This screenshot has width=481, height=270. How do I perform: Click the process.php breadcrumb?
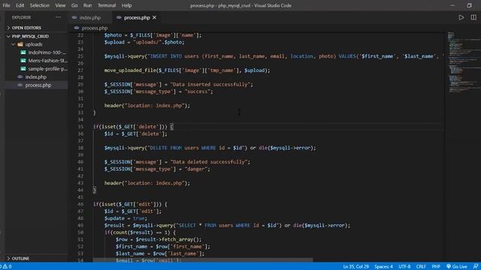click(x=95, y=28)
